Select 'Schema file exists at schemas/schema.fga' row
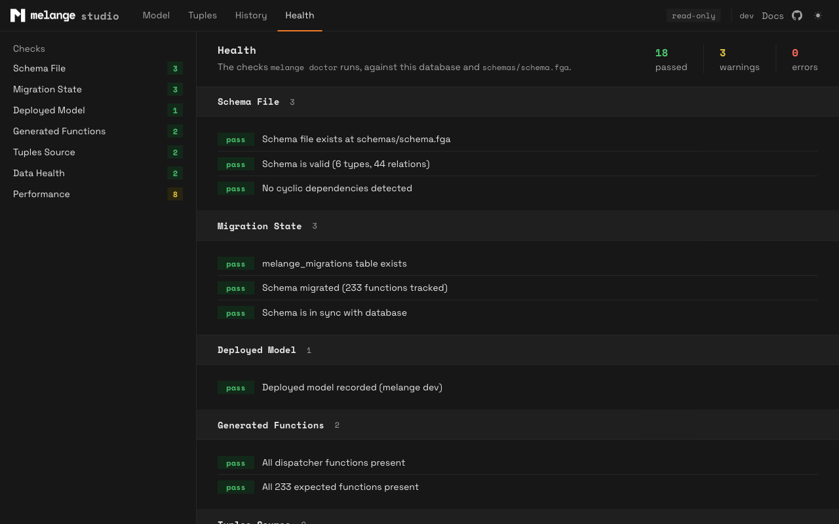The width and height of the screenshot is (839, 524). (x=518, y=139)
